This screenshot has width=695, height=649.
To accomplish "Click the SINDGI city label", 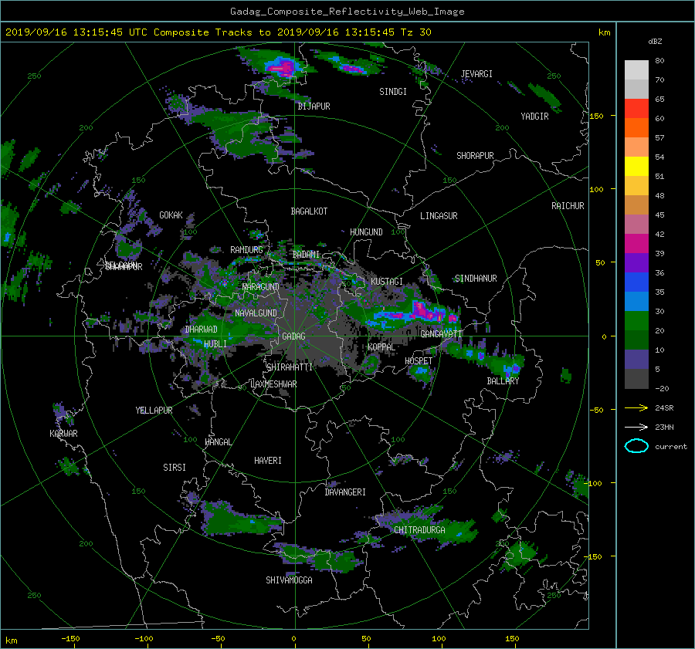I will pos(393,92).
